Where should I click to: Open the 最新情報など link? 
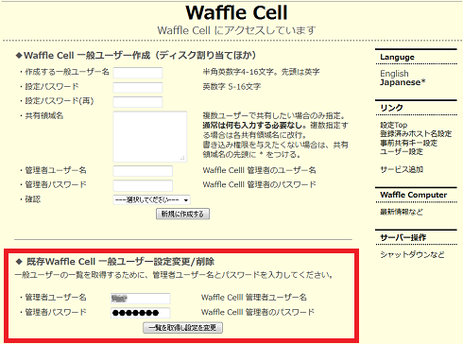click(x=402, y=212)
